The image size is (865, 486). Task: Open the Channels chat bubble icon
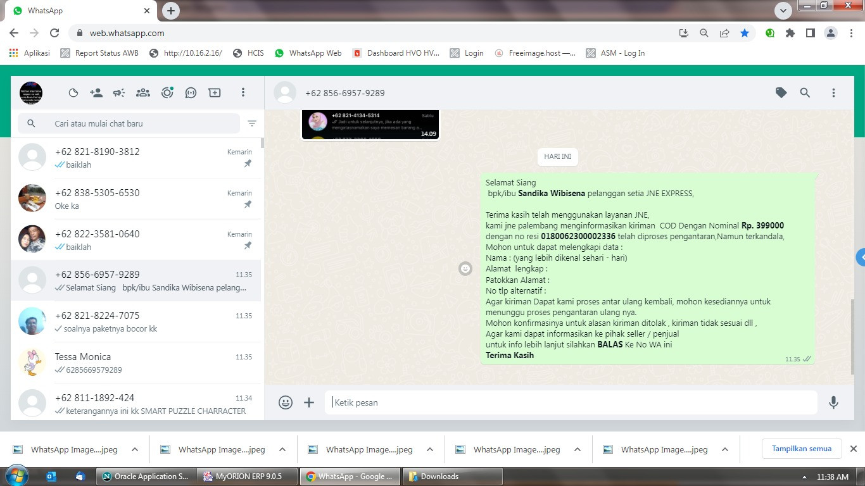click(x=191, y=92)
